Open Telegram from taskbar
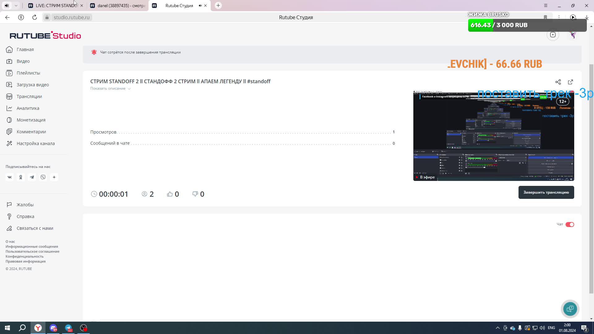 click(x=68, y=328)
